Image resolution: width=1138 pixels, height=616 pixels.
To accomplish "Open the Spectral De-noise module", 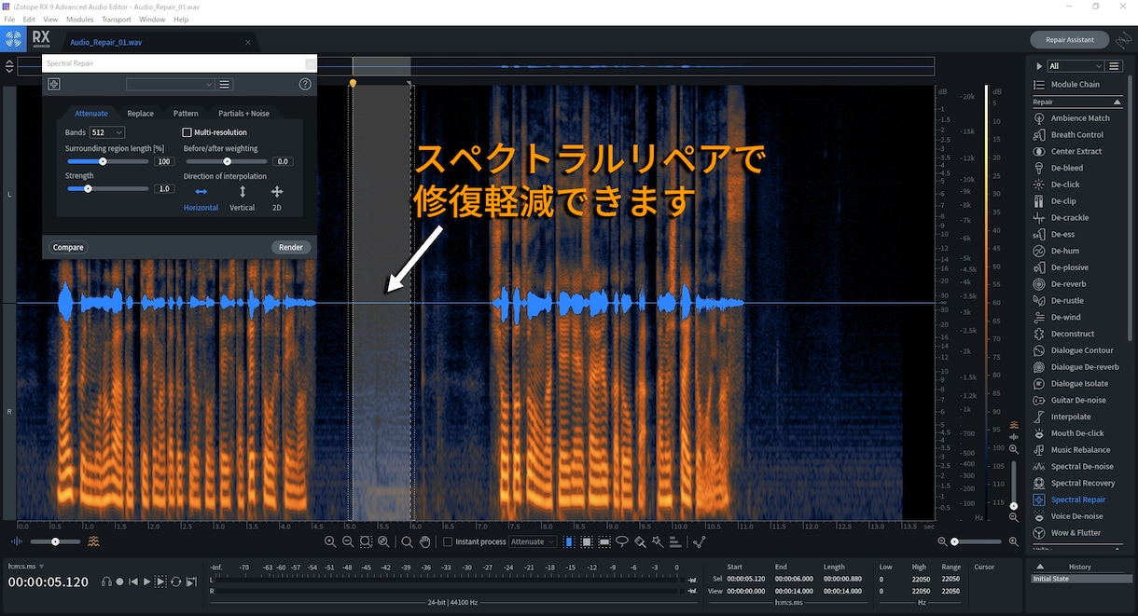I will pyautogui.click(x=1077, y=467).
